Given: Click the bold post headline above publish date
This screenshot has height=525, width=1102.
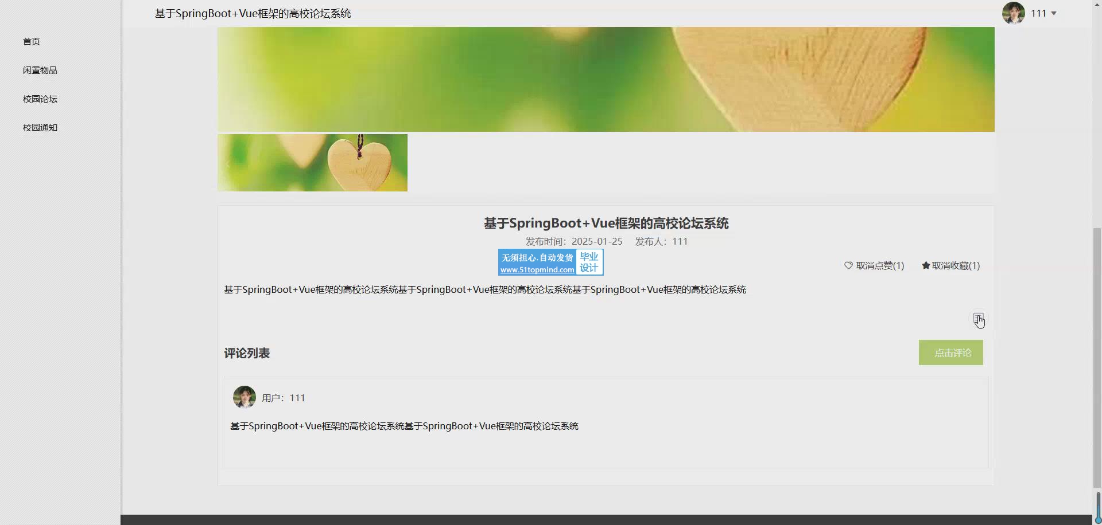Looking at the screenshot, I should coord(606,223).
